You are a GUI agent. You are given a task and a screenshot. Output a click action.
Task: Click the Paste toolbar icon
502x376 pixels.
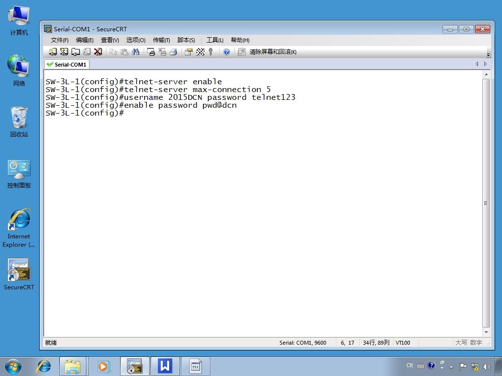(125, 52)
